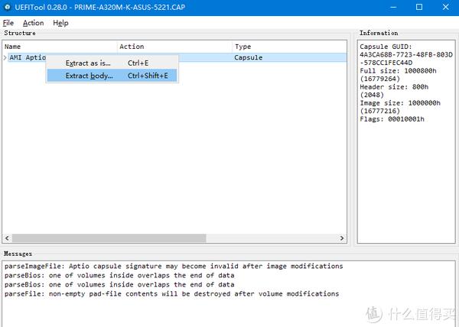Click the first parseBios volumes overlap message
Image resolution: width=459 pixels, height=327 pixels.
119,275
